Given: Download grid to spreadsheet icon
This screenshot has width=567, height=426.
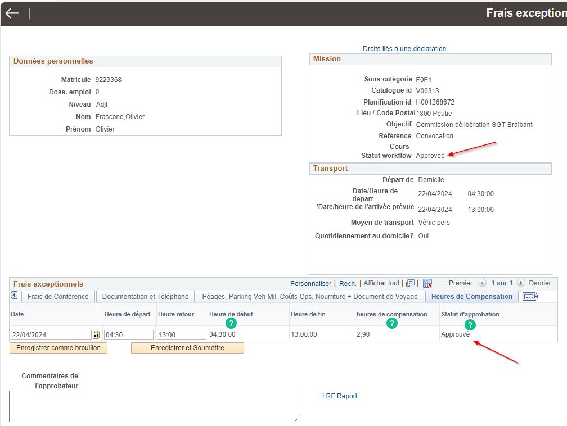Looking at the screenshot, I should 427,283.
